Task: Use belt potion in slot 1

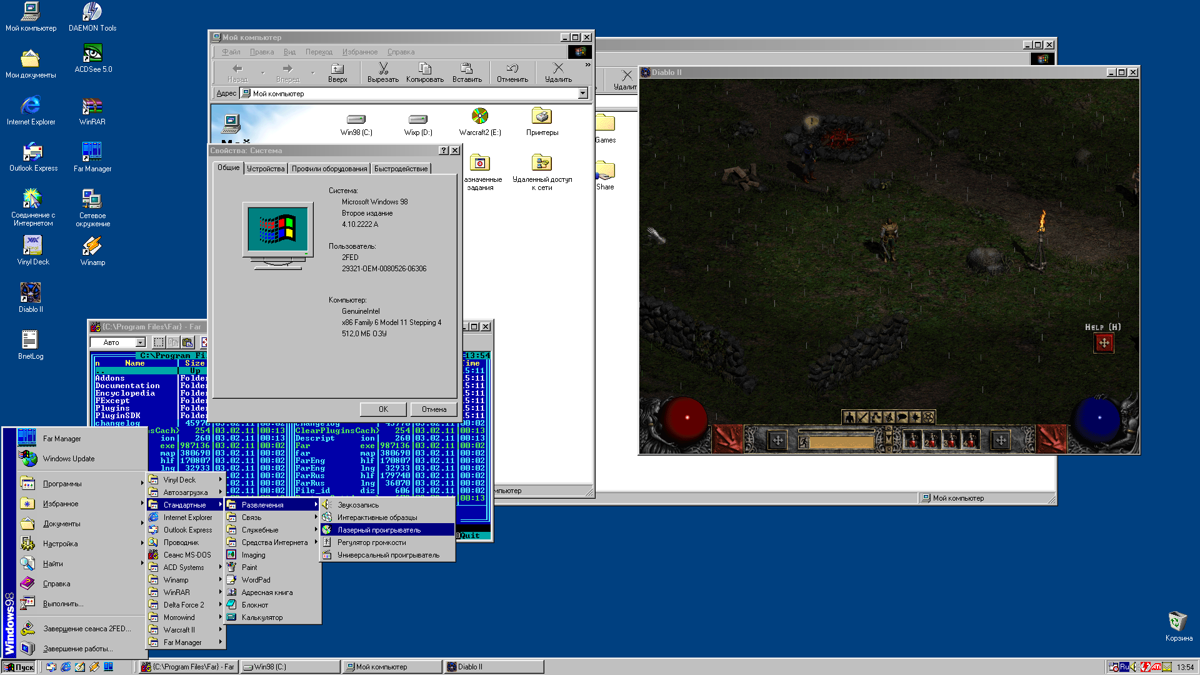Action: (912, 441)
